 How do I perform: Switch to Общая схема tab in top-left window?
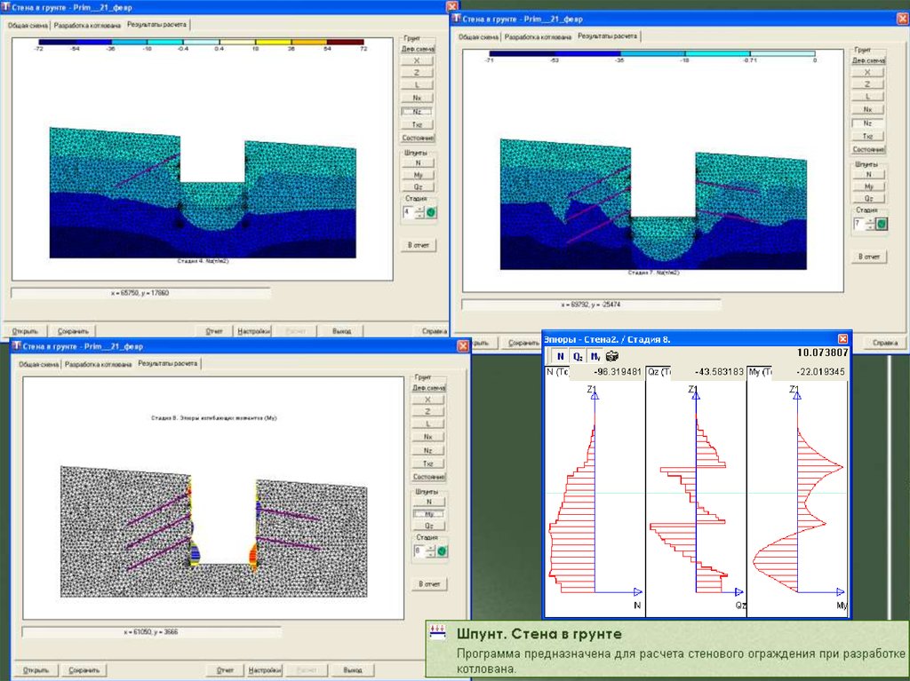point(28,26)
